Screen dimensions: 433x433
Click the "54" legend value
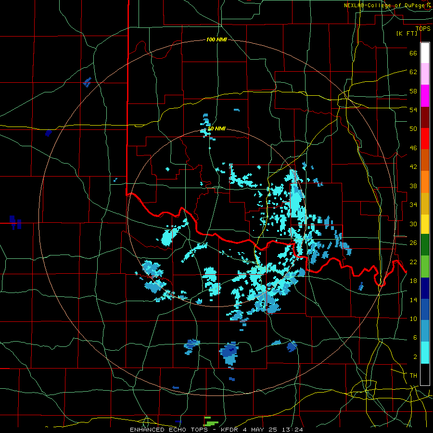[413, 110]
